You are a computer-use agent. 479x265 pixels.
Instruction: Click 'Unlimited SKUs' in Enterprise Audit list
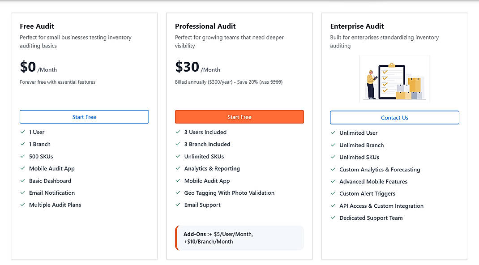359,157
